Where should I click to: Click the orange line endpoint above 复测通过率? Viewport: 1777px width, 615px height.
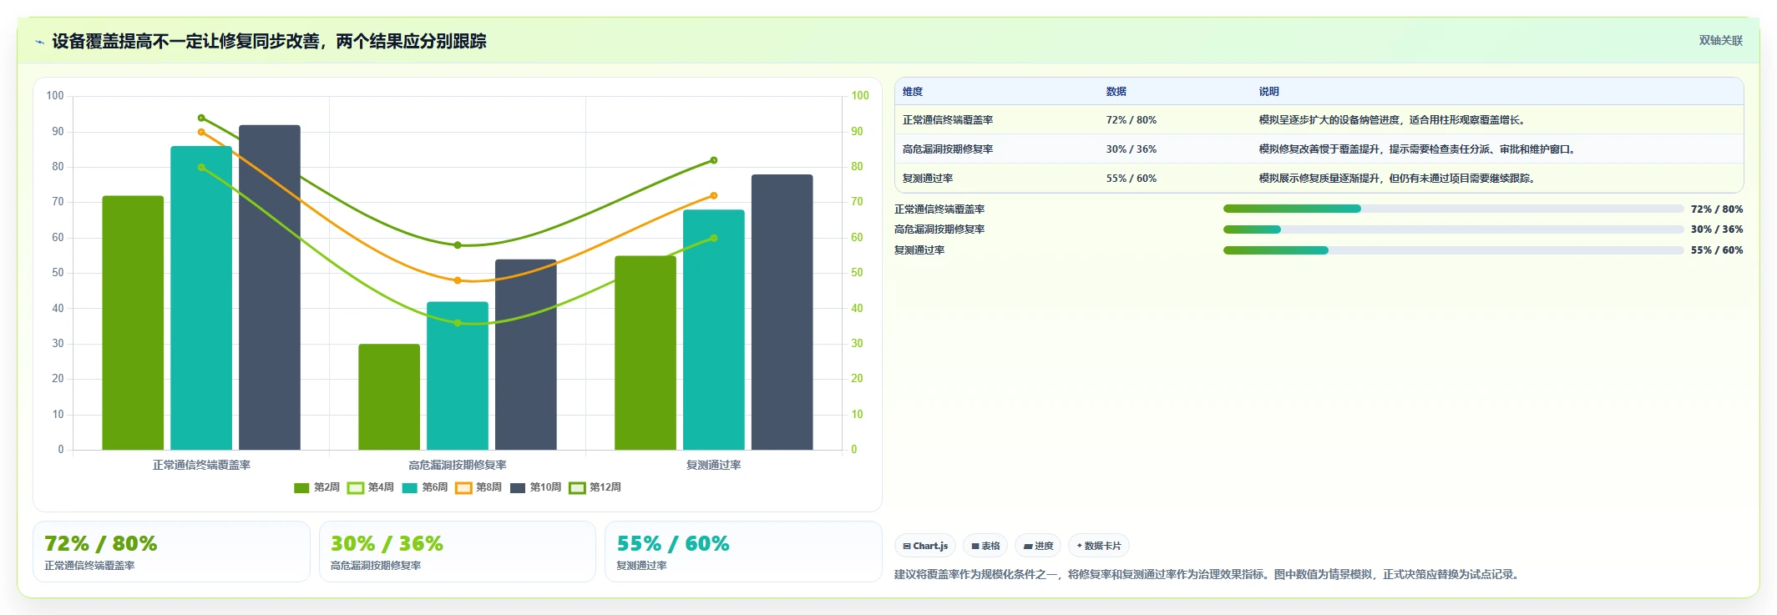coord(714,196)
